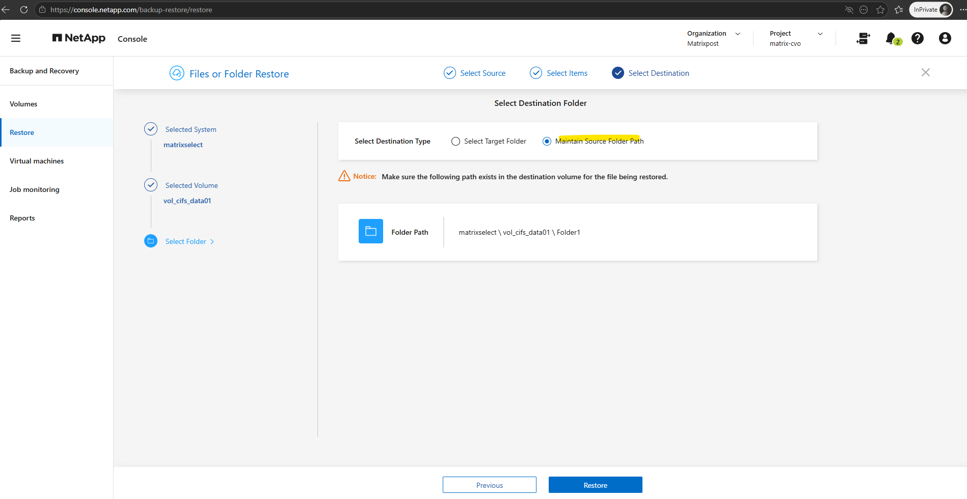
Task: Click the blue Restore button
Action: [x=596, y=485]
